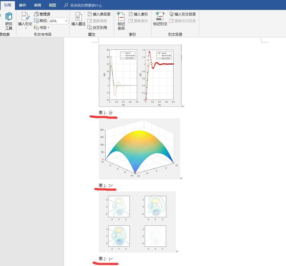Screen dimensions: 286x266
Task: Switch to the 审阅 (Review) tab
Action: (38, 5)
